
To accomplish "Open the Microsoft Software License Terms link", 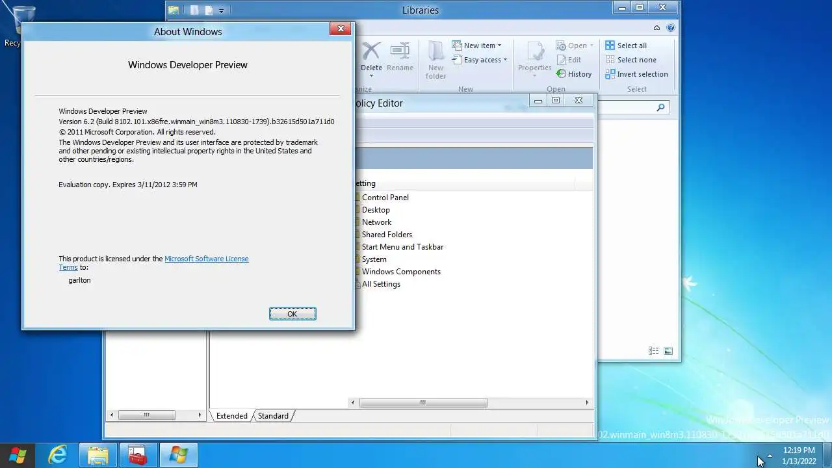I will (206, 259).
